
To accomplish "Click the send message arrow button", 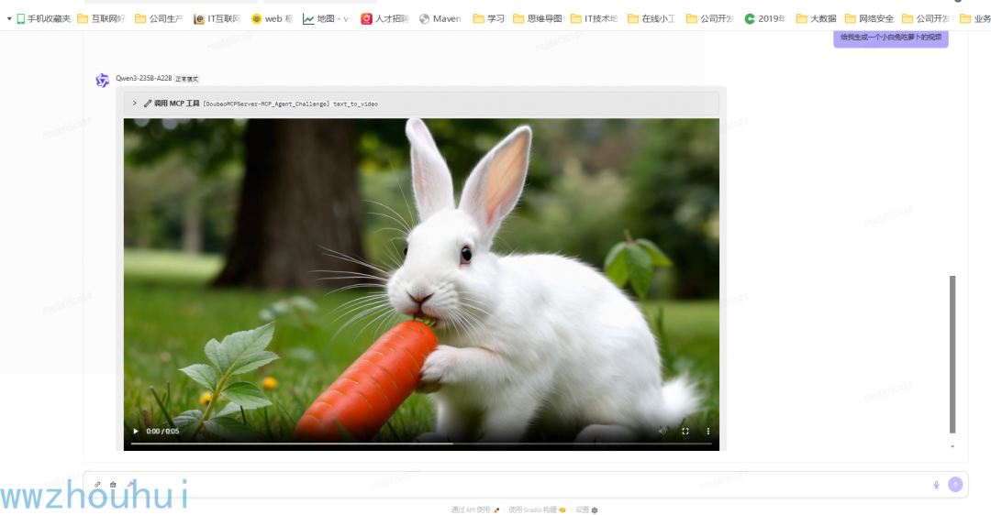I will [x=955, y=484].
